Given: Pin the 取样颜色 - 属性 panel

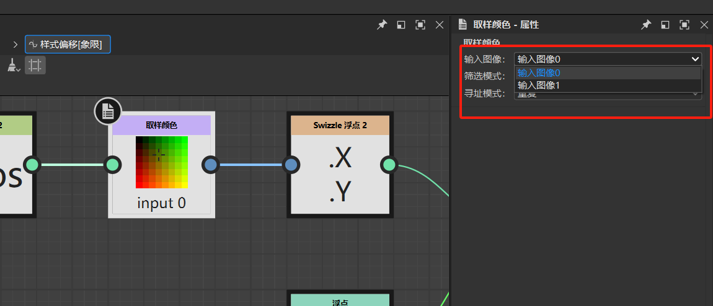Looking at the screenshot, I should (x=645, y=25).
